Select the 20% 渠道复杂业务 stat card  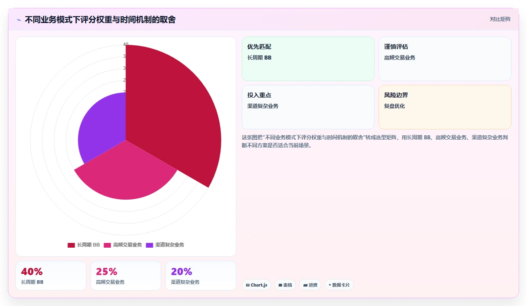201,275
